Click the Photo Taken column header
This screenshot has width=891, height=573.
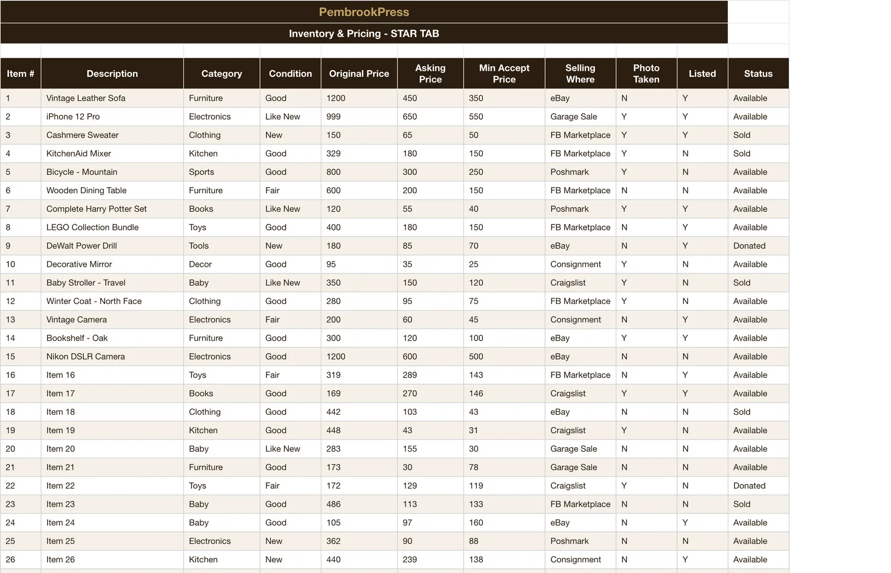pos(647,74)
